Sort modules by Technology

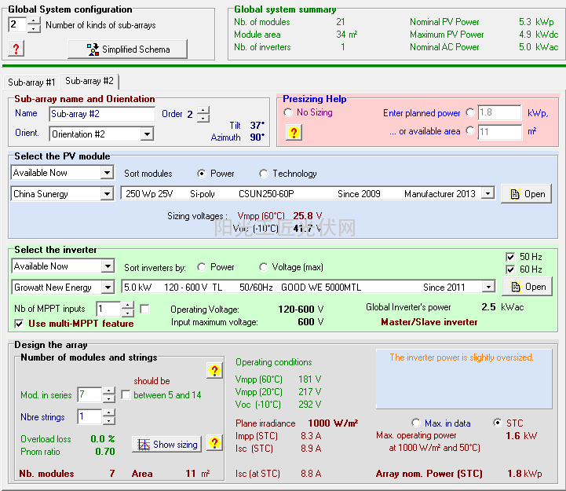263,174
